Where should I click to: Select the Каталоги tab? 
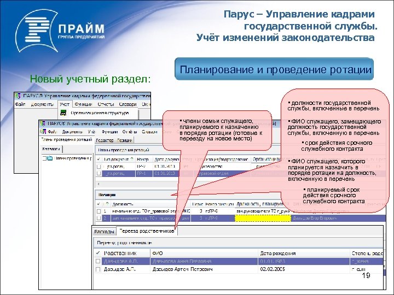51,149
